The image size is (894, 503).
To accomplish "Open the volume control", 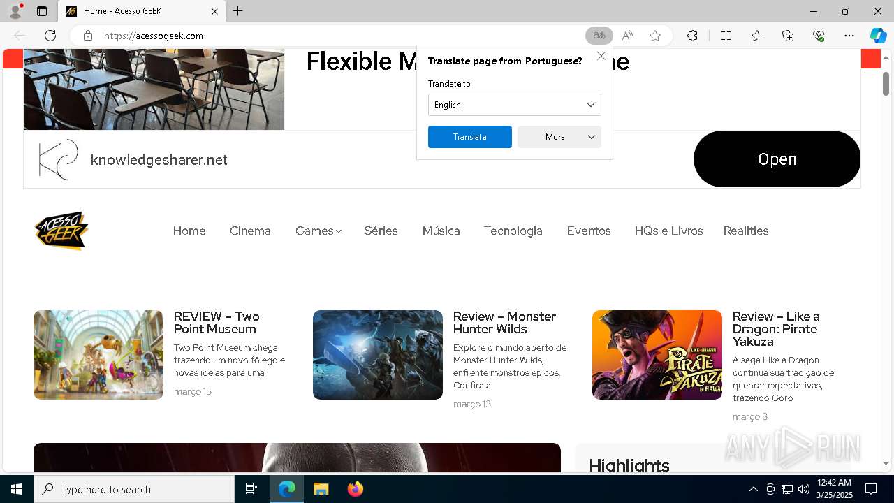I will (x=803, y=489).
